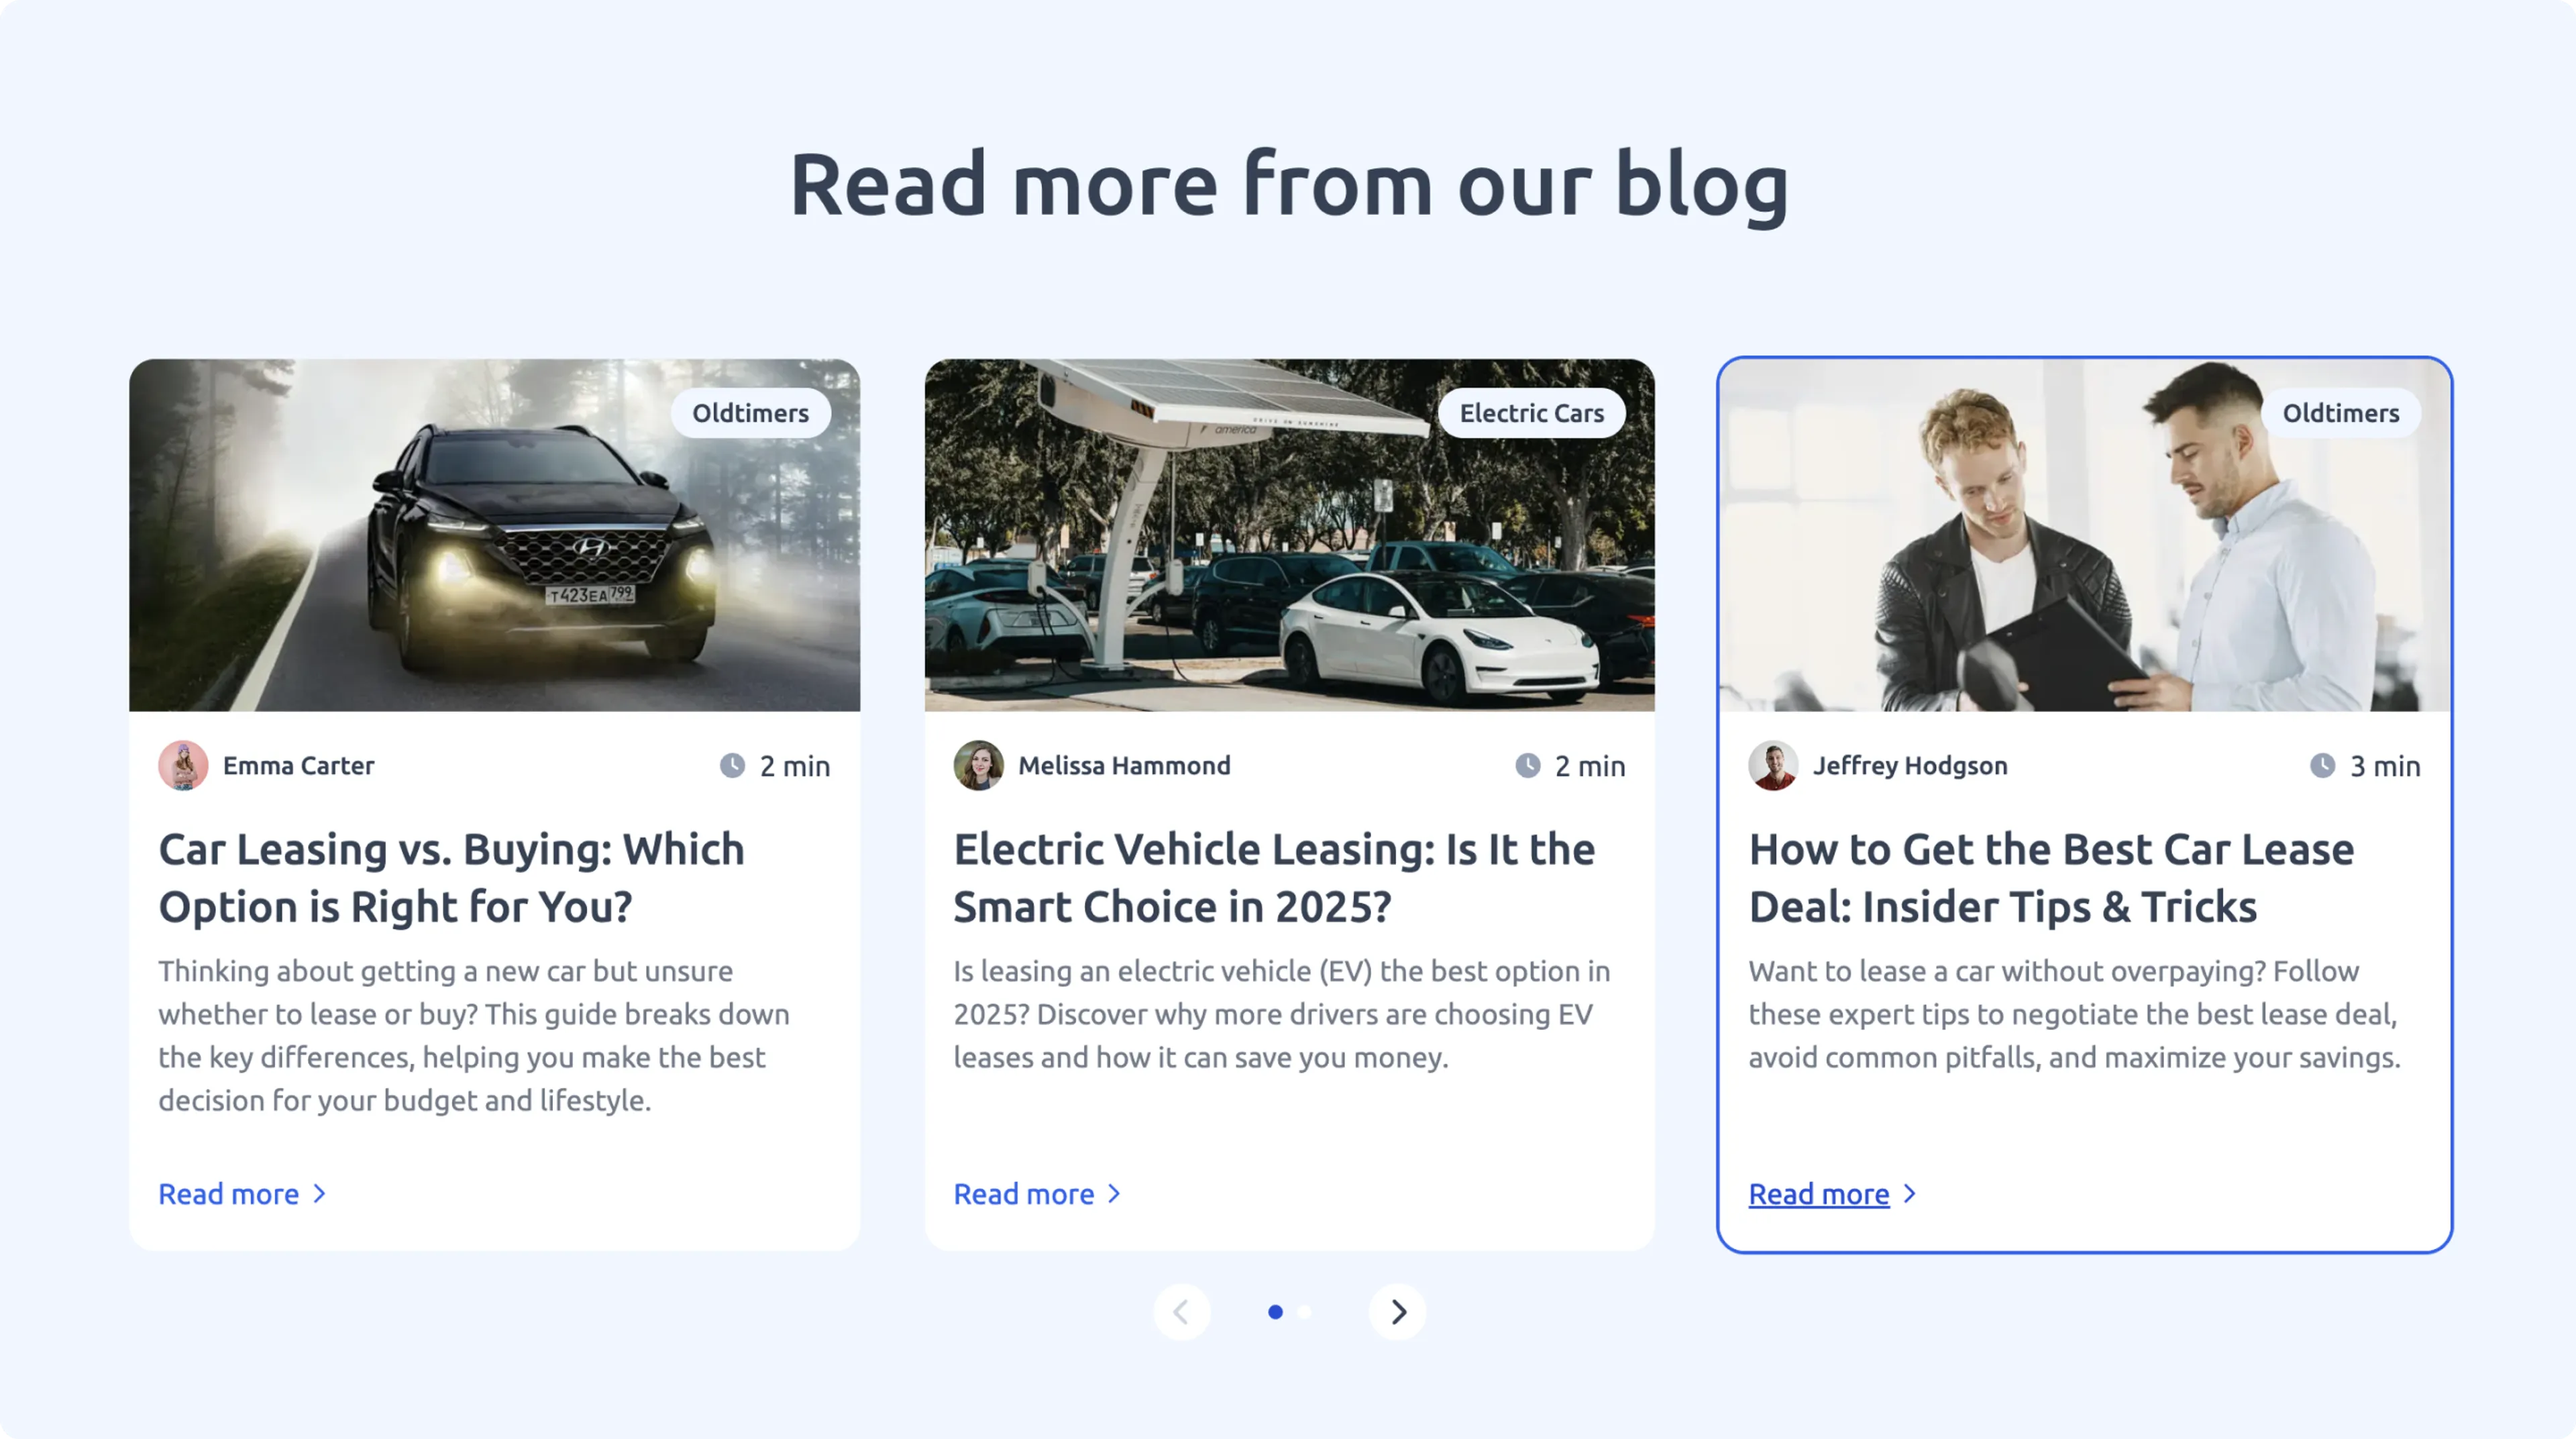Select the Oldtimers tag on Jeffrey Hodgson's article
Screen dimensions: 2576x1439
click(2341, 412)
